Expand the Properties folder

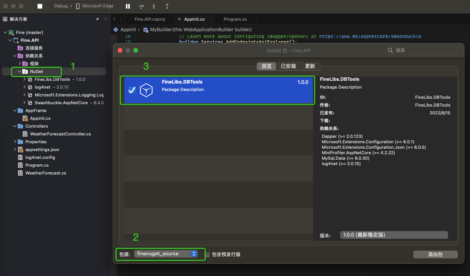tap(14, 142)
